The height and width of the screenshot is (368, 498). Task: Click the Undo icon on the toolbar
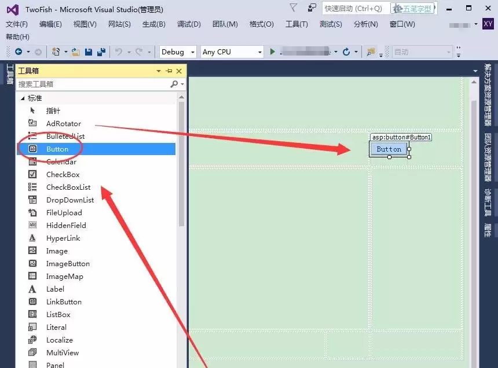118,51
